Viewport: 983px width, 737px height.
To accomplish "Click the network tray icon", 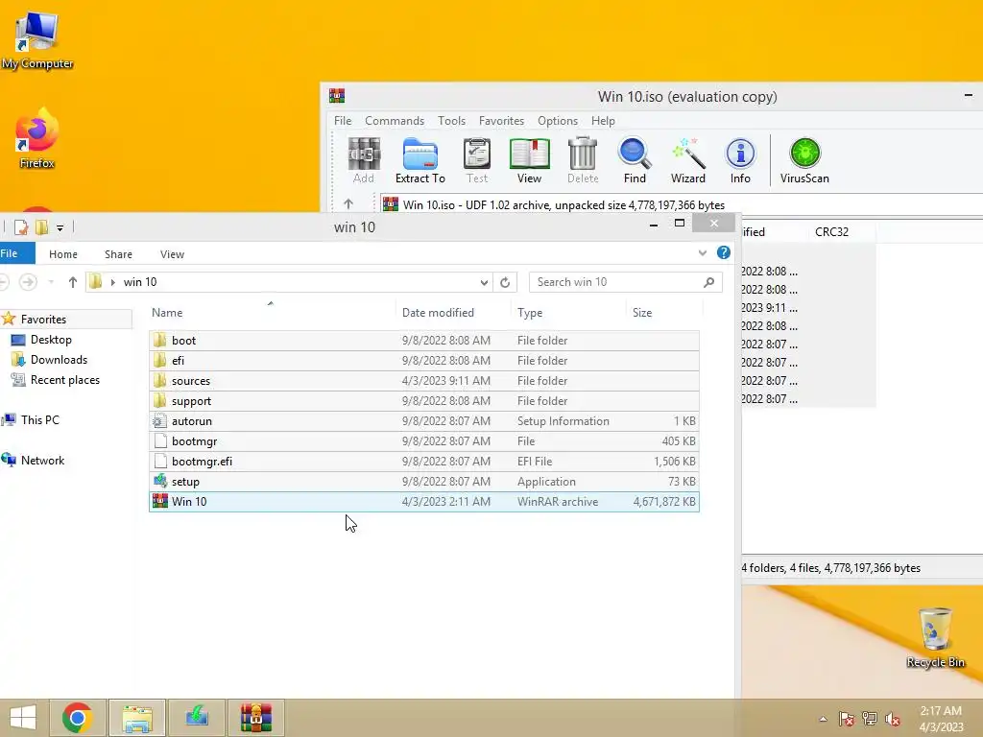I will click(870, 719).
